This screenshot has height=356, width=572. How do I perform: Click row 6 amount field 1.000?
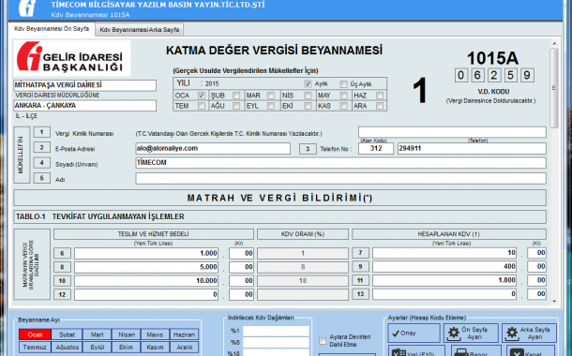point(146,253)
